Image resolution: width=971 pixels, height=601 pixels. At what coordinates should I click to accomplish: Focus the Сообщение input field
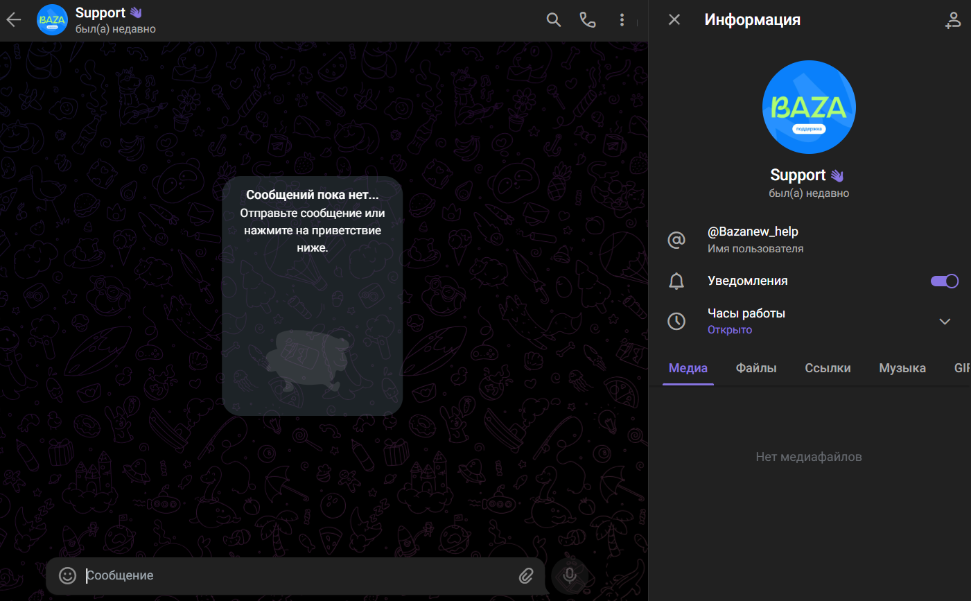298,575
